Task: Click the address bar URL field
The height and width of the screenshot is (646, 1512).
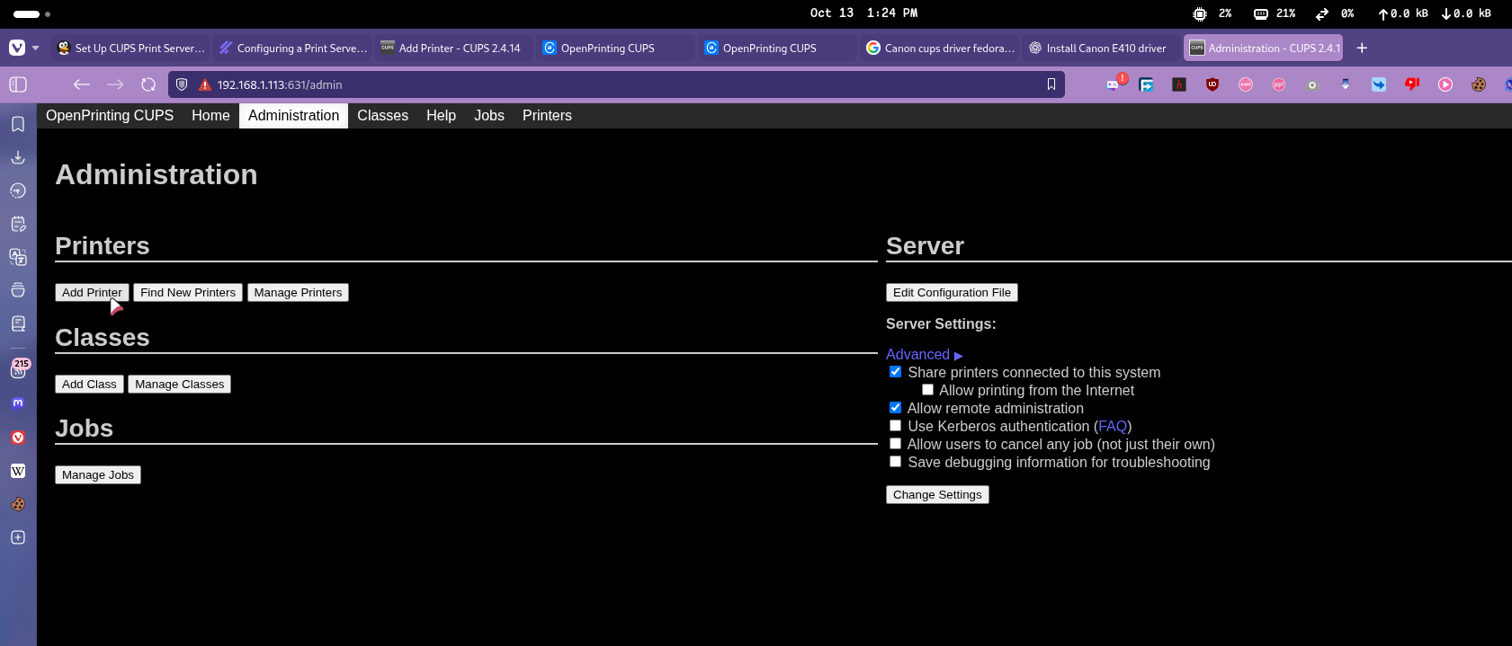Action: point(612,84)
